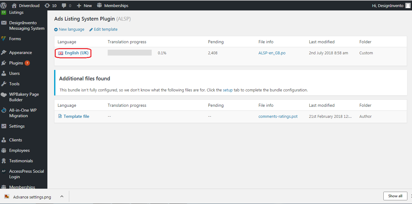Click the Author folder cell
The height and width of the screenshot is (204, 412).
coord(366,116)
